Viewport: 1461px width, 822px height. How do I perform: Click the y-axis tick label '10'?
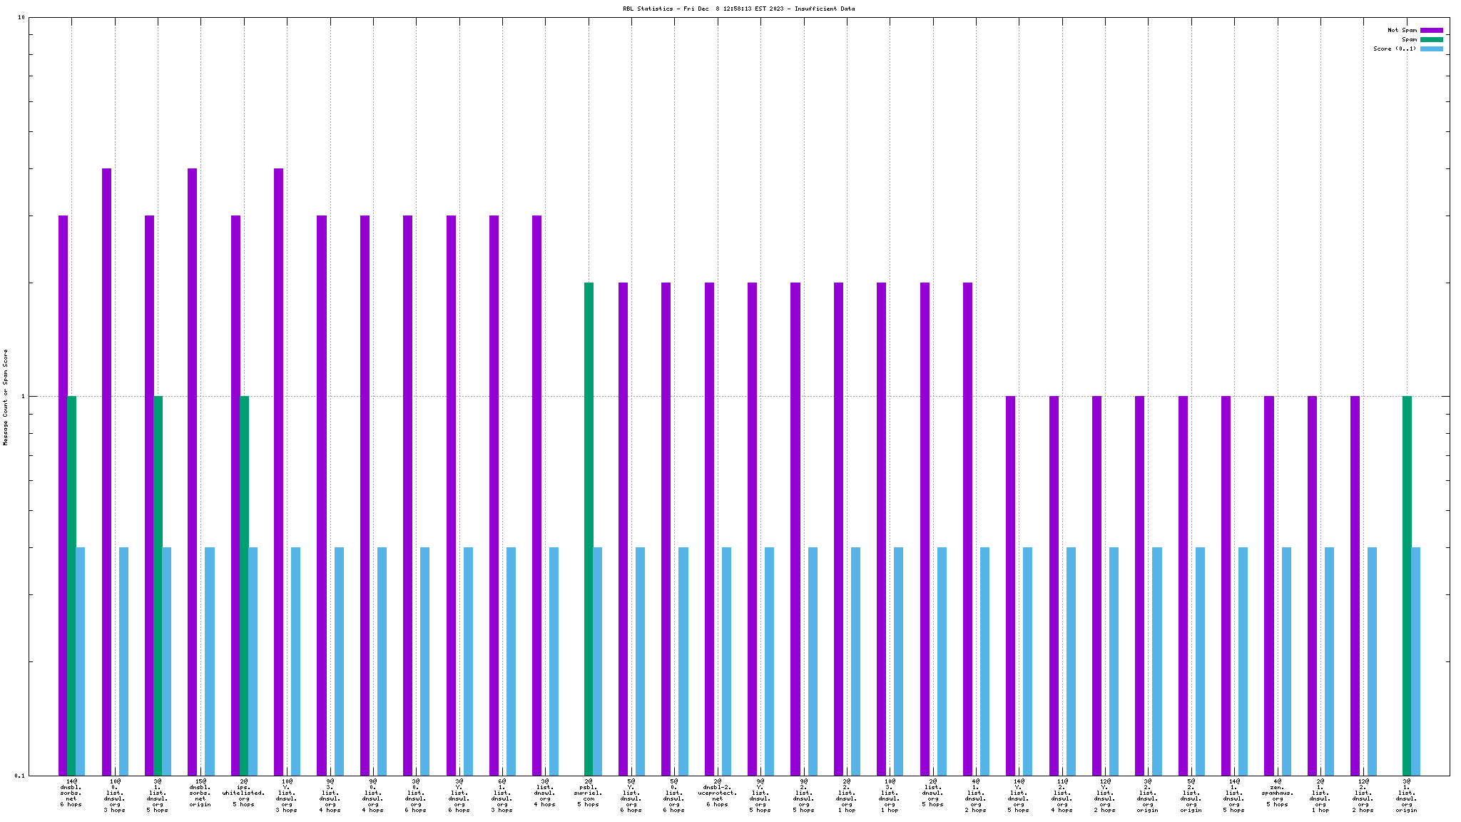coord(20,18)
